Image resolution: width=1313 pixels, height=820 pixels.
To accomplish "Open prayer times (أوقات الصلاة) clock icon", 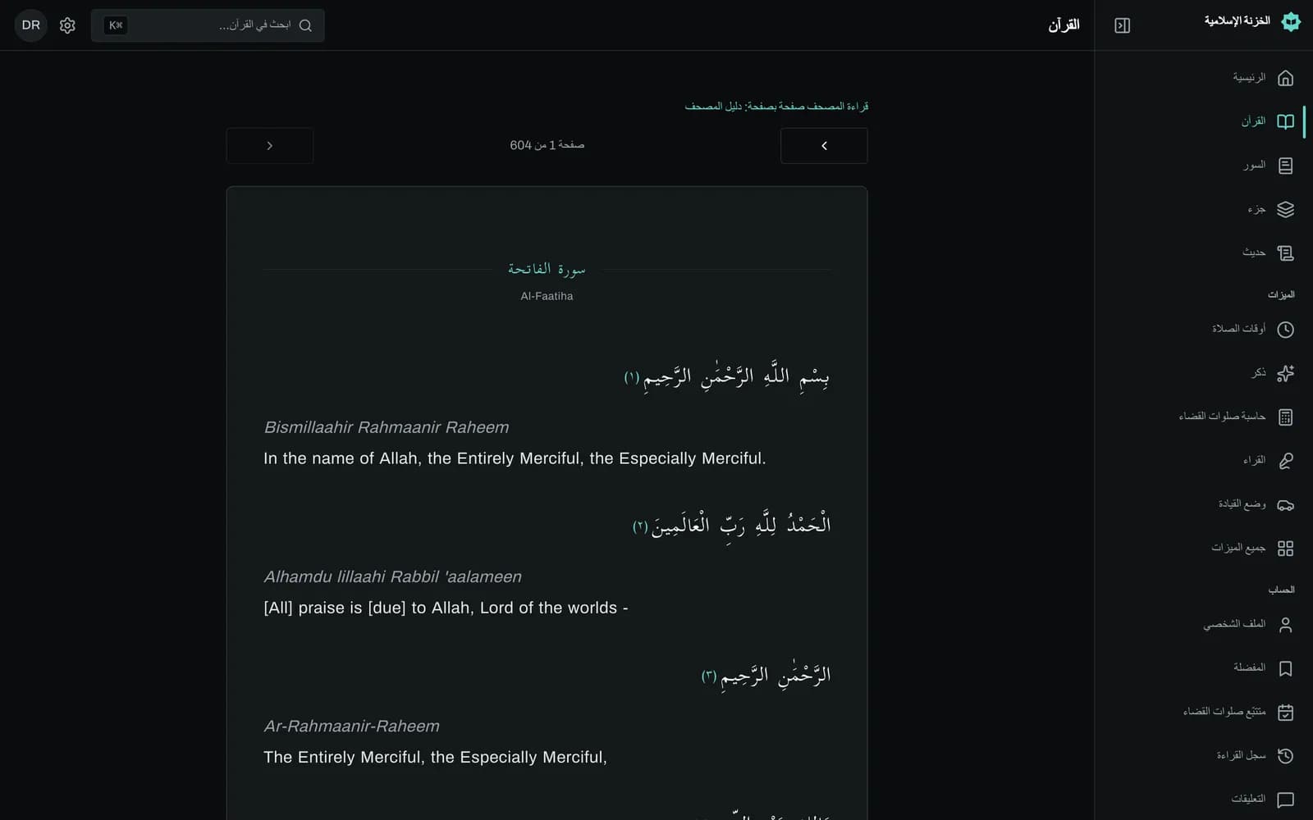I will coord(1285,330).
